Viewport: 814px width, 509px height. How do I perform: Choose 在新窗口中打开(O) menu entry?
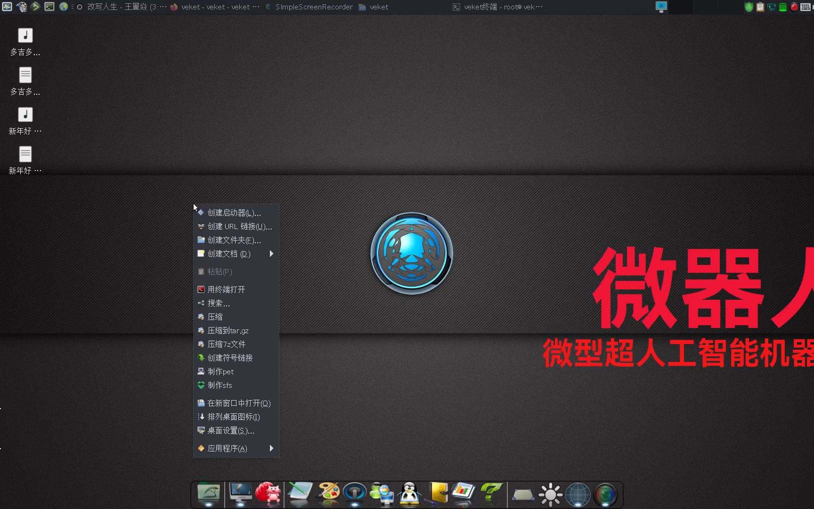(236, 403)
